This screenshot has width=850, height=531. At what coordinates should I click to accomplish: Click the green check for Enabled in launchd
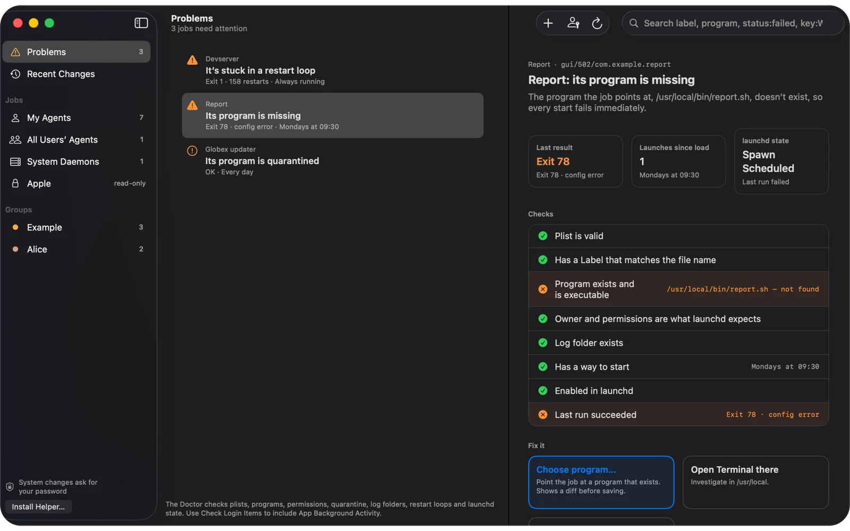pyautogui.click(x=543, y=391)
